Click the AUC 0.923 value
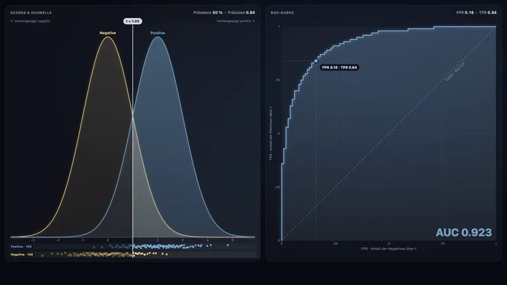 click(463, 232)
